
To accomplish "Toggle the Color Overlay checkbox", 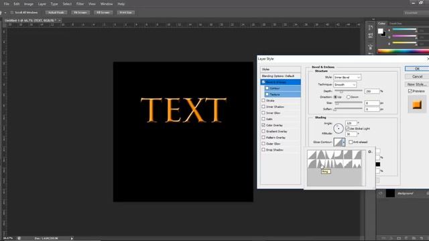I will [x=263, y=125].
